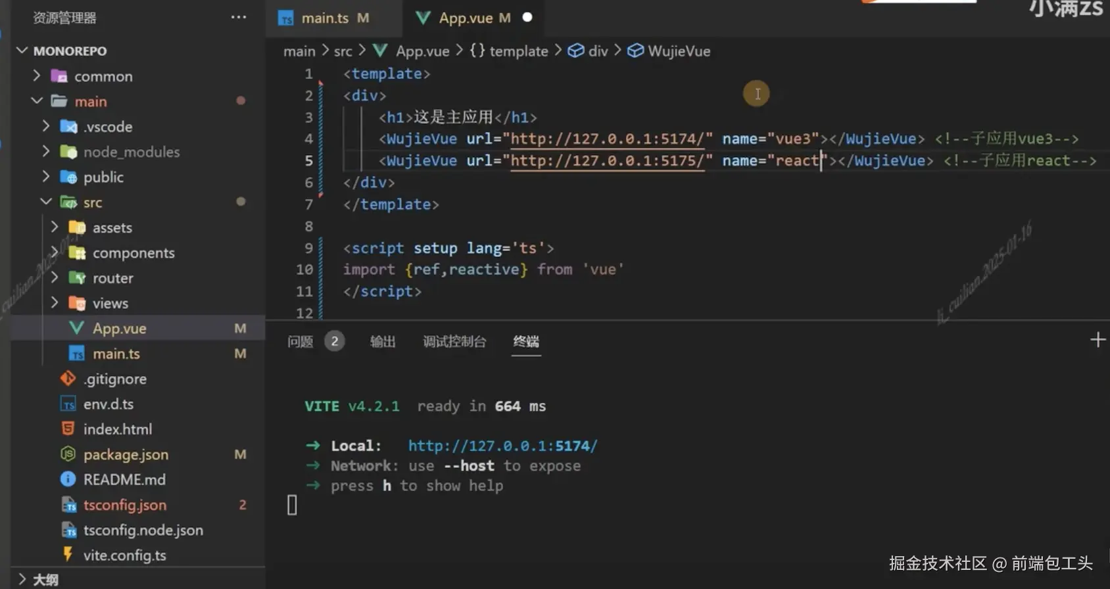
Task: Click line number 9 in editor gutter
Action: tap(308, 248)
